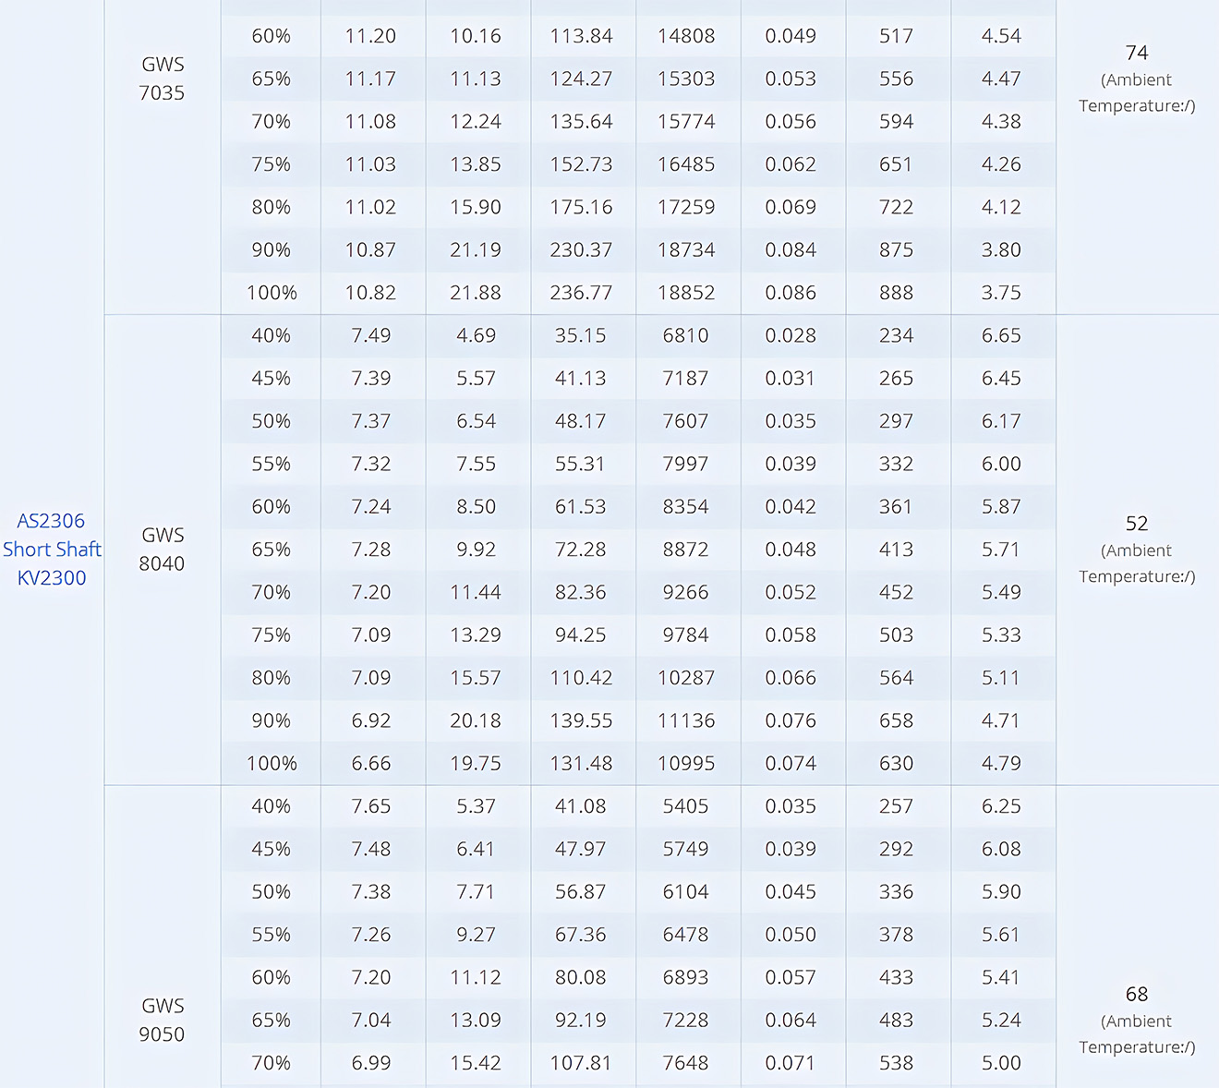Select the 107.81 value cell

tap(581, 1063)
